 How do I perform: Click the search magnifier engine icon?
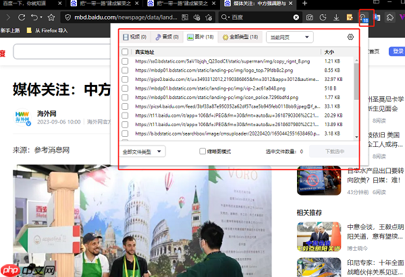223,18
